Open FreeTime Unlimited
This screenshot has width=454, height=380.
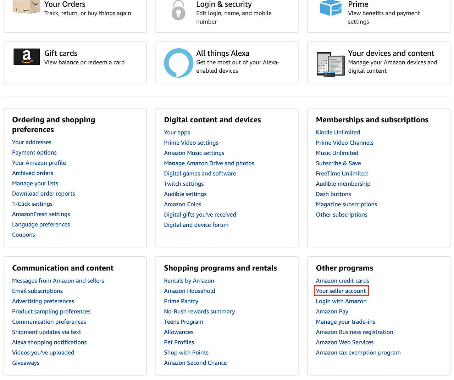click(x=342, y=173)
